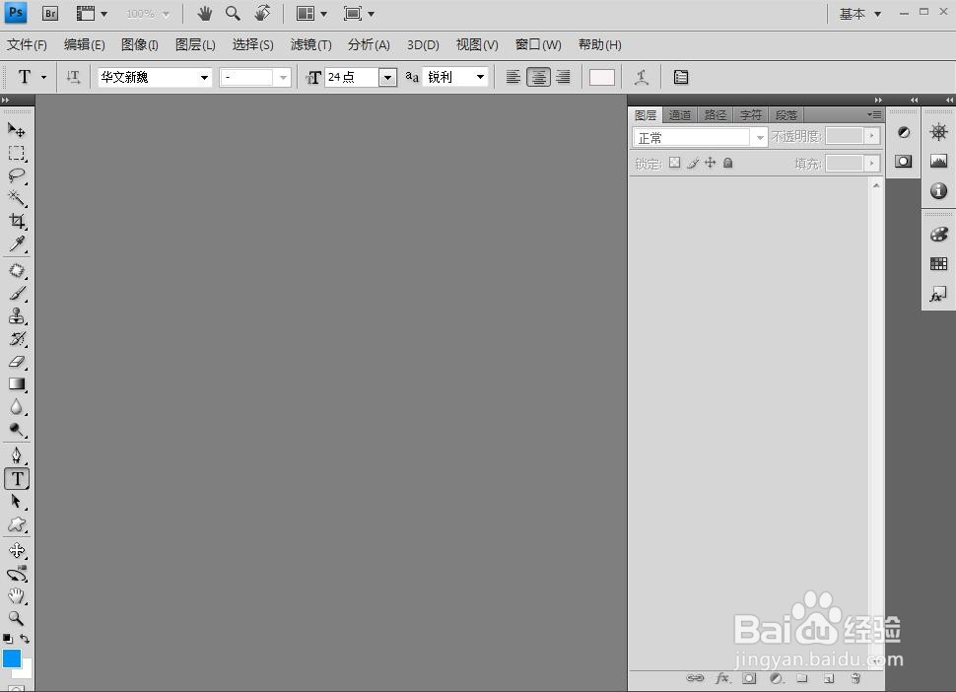Open the 图像(I) menu

pyautogui.click(x=140, y=44)
